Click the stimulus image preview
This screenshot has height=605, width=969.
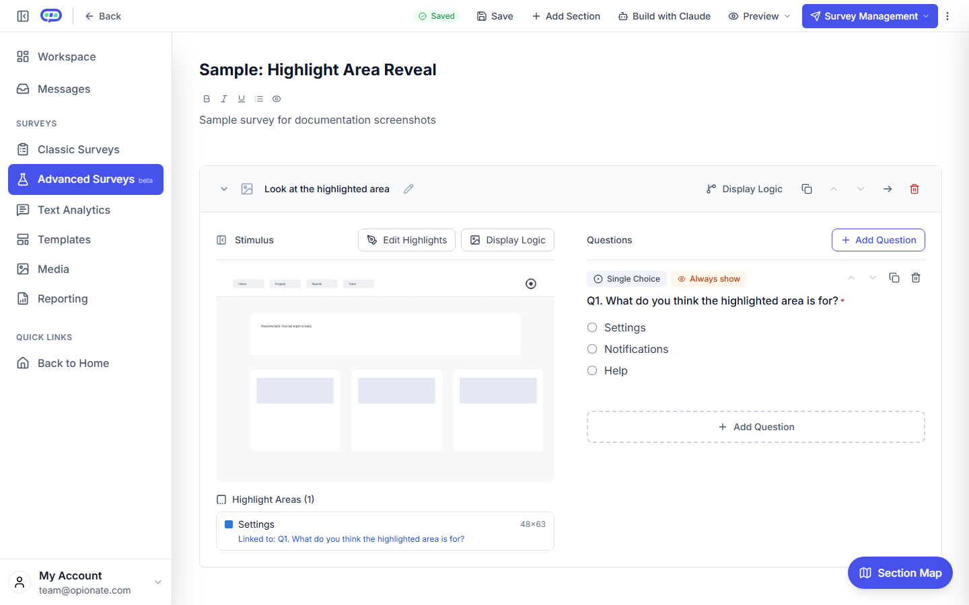coord(385,376)
